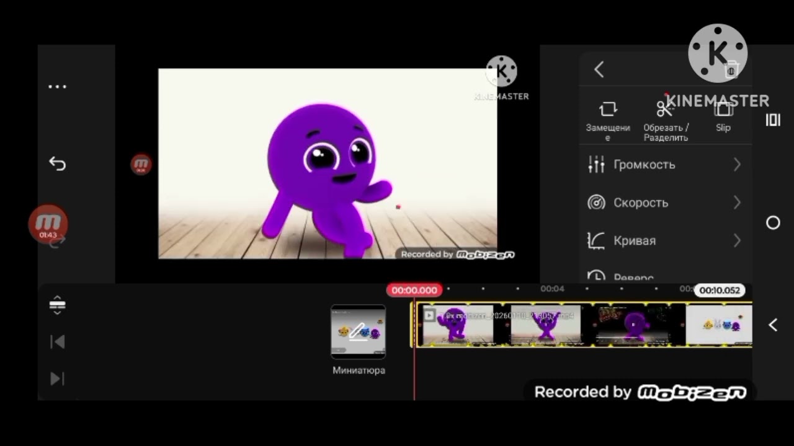
Task: Click the Громкость mixer sliders icon
Action: click(596, 164)
